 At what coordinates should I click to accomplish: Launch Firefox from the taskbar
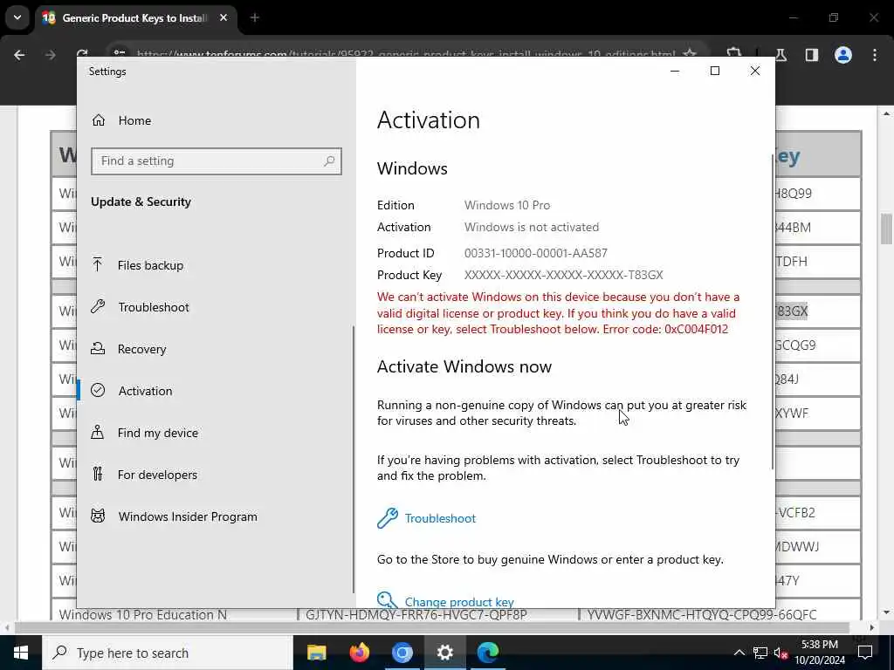(x=359, y=653)
